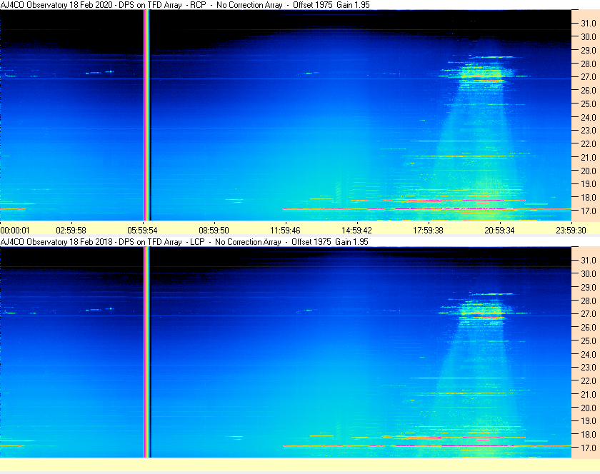
Task: Click the 23.0 frequency label on RCP plot
Action: [589, 131]
